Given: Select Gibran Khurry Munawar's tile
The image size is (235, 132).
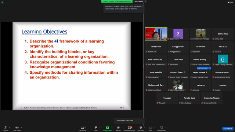Looking at the screenshot, I should click(x=200, y=60).
